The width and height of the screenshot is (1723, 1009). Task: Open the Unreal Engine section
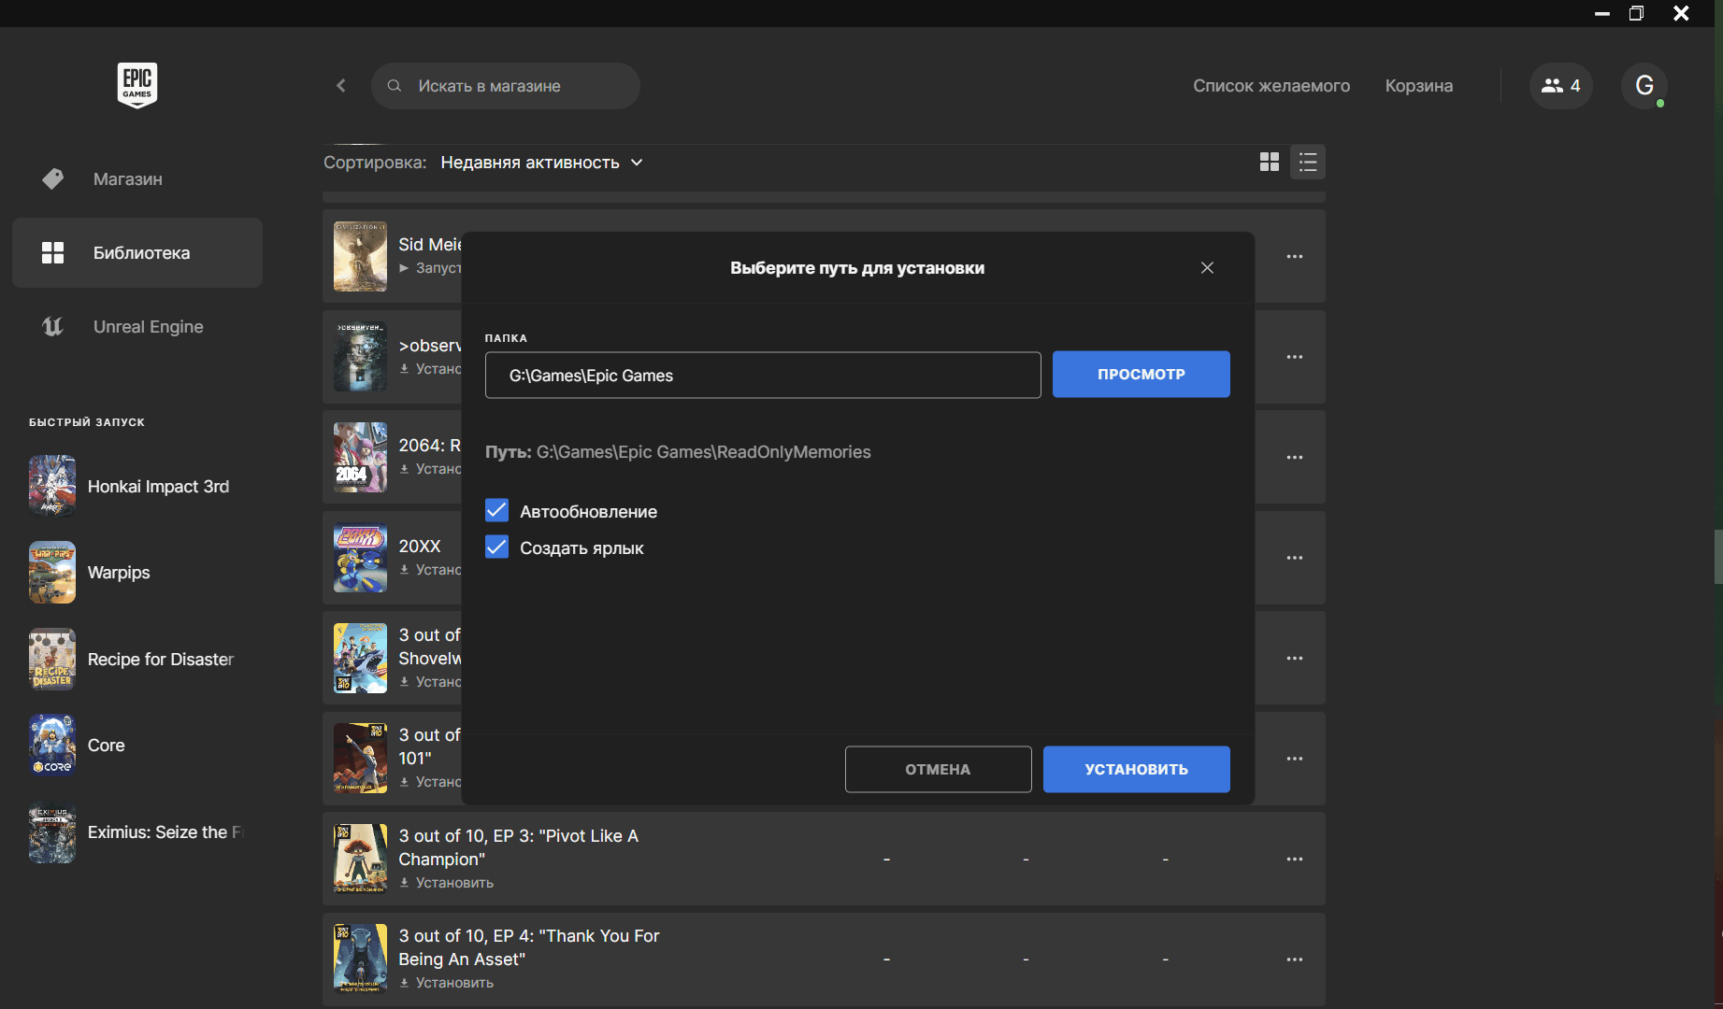point(137,327)
